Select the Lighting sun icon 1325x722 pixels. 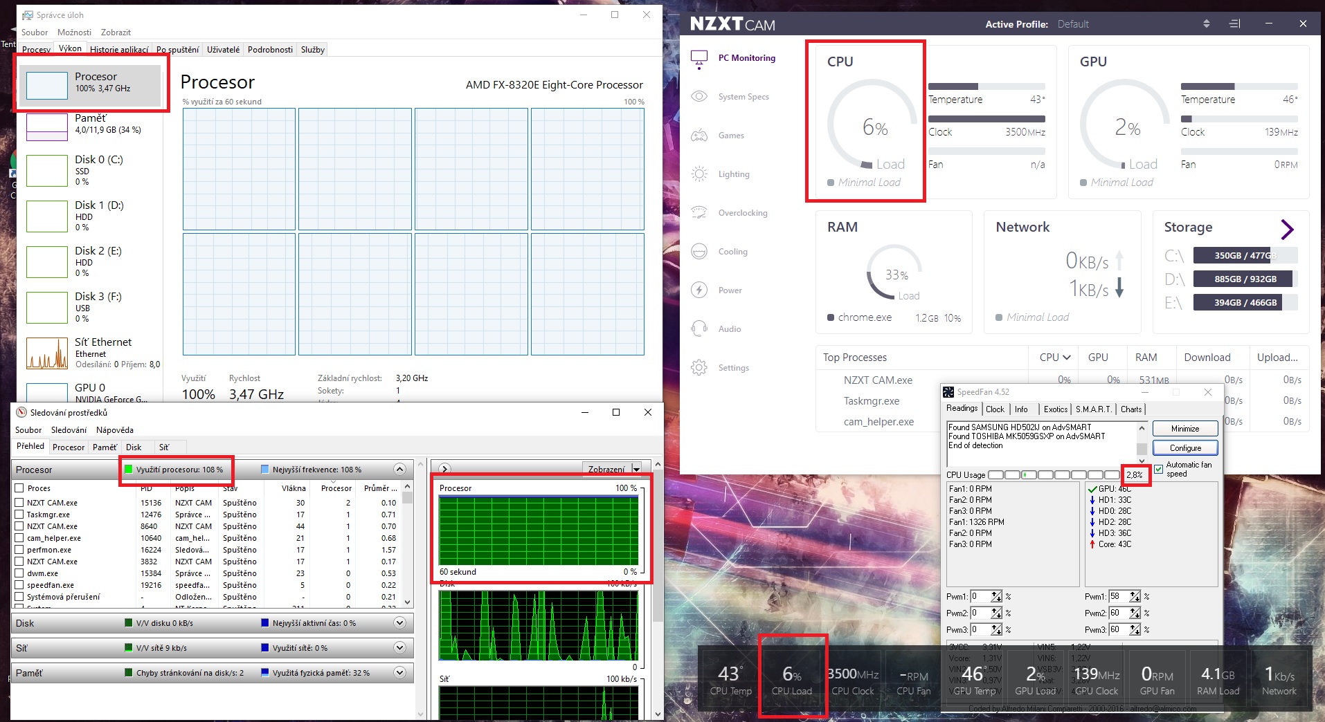pos(699,174)
